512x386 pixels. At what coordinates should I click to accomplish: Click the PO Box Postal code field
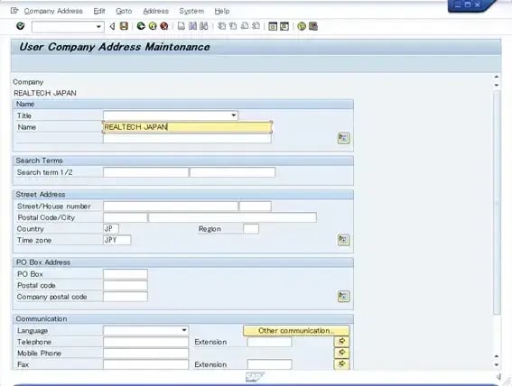tap(125, 285)
